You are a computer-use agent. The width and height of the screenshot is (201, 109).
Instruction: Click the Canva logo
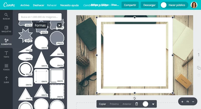(x=9, y=5)
